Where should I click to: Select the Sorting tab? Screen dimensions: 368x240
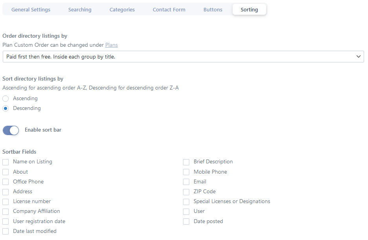click(x=249, y=10)
